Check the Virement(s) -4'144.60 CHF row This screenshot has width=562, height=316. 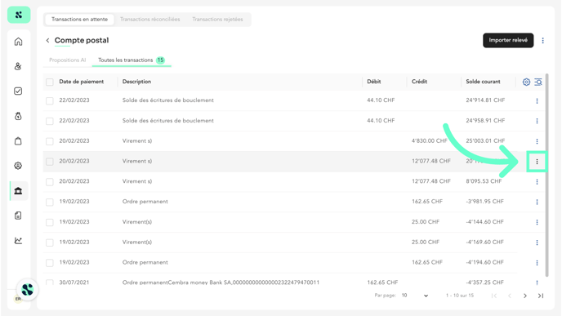[x=50, y=222]
